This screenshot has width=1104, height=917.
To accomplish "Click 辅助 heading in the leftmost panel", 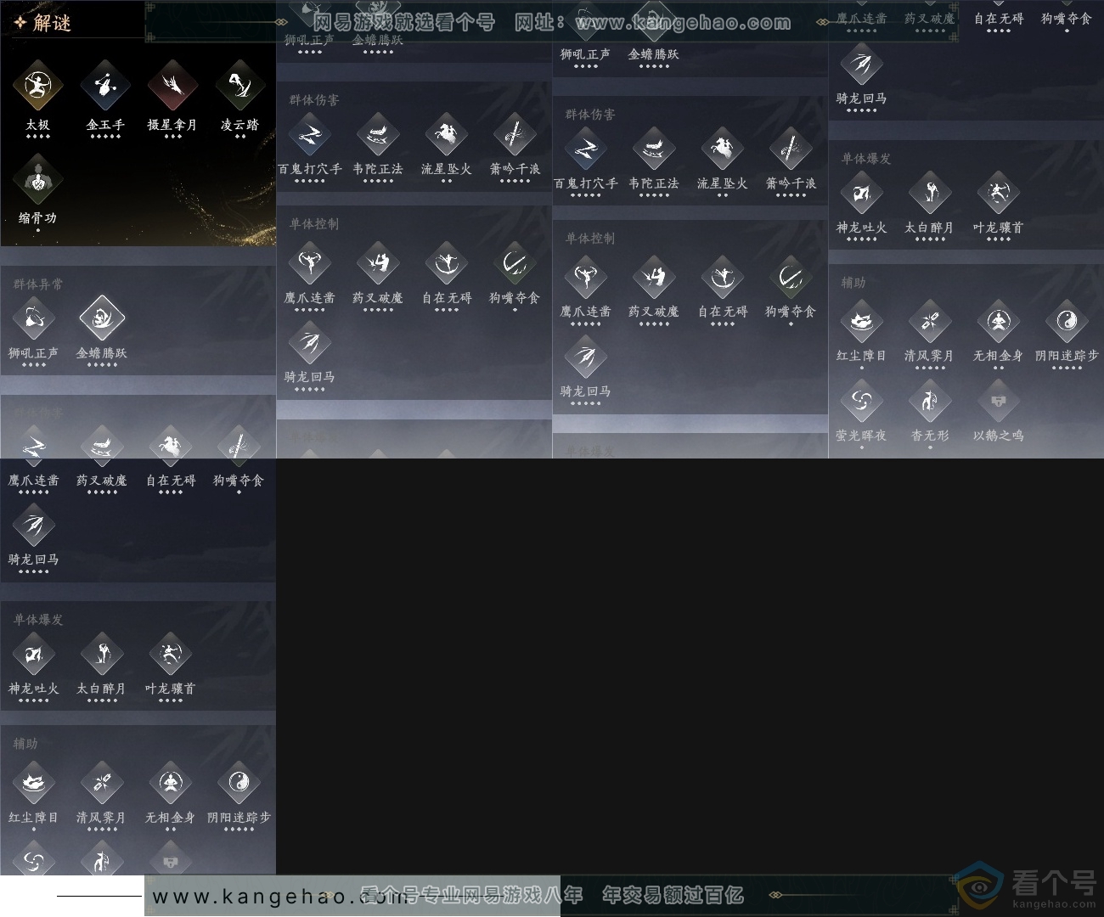I will (x=25, y=743).
